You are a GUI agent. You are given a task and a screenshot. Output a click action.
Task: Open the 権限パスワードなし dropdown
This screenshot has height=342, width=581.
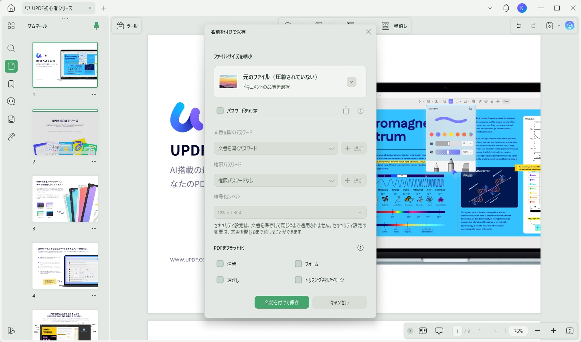tap(276, 180)
